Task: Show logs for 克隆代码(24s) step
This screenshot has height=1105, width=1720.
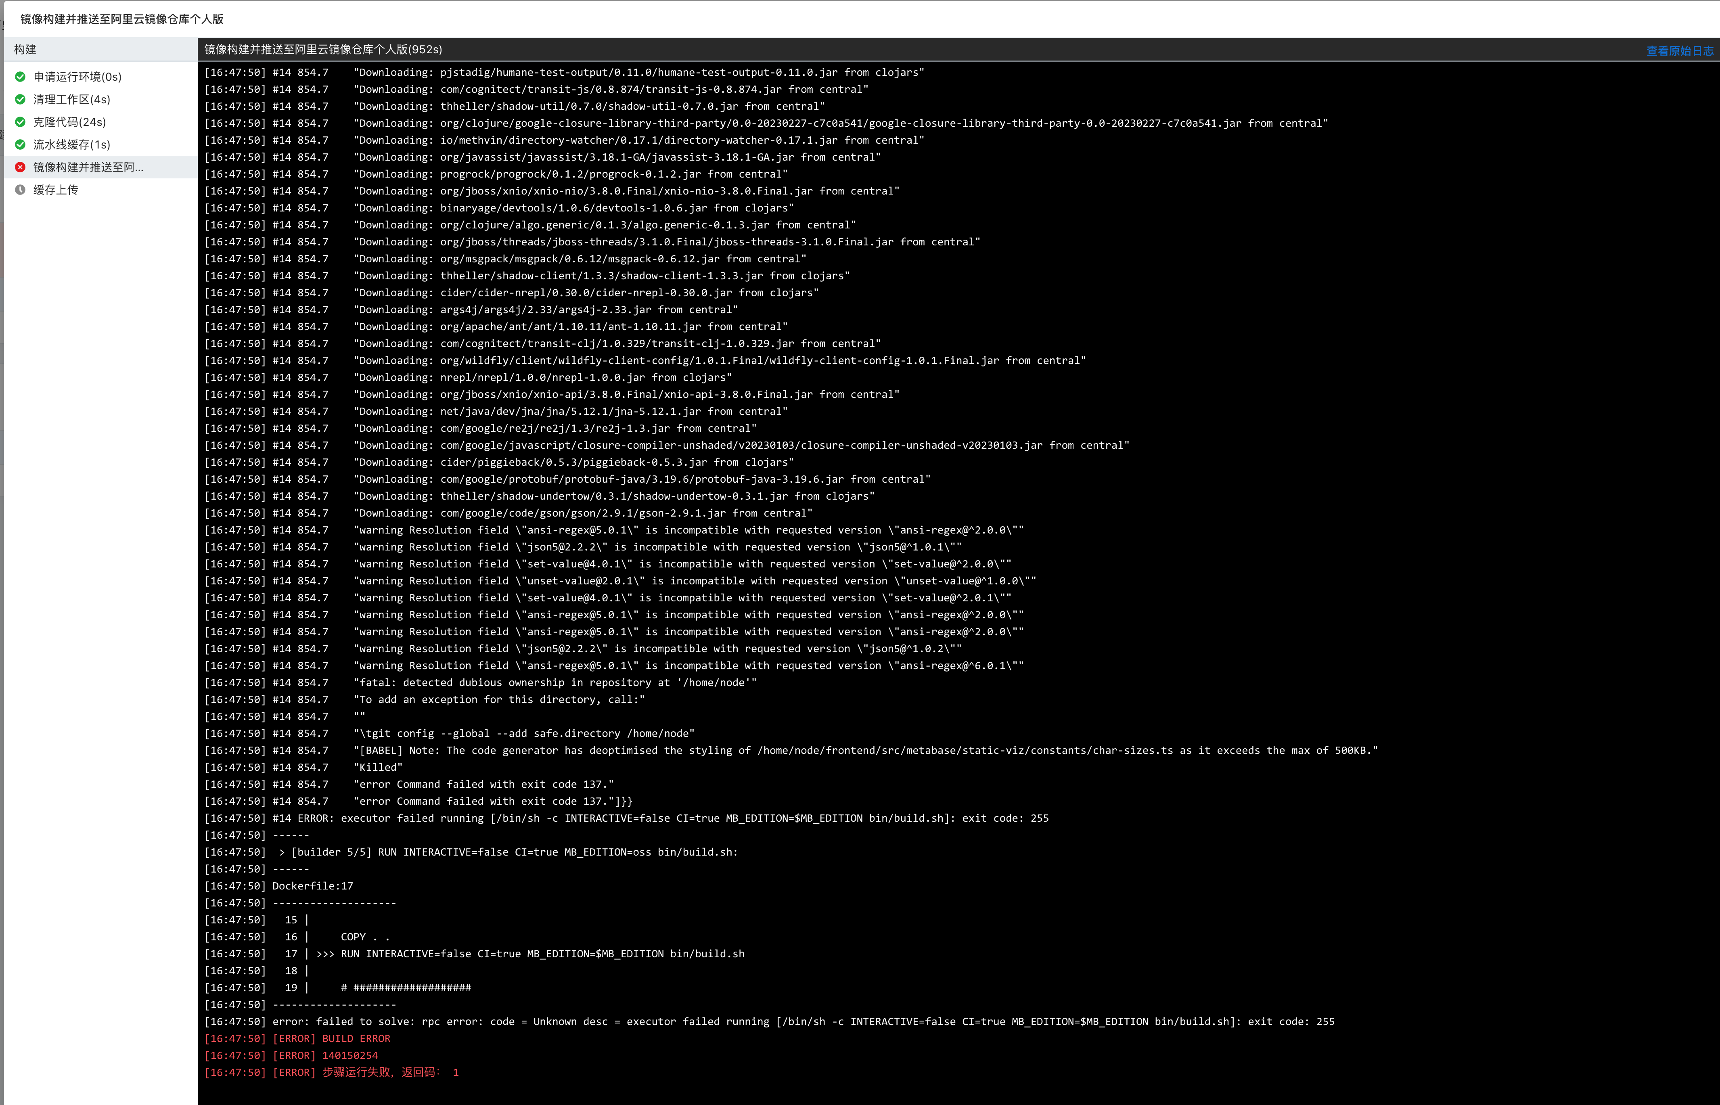Action: click(x=69, y=122)
